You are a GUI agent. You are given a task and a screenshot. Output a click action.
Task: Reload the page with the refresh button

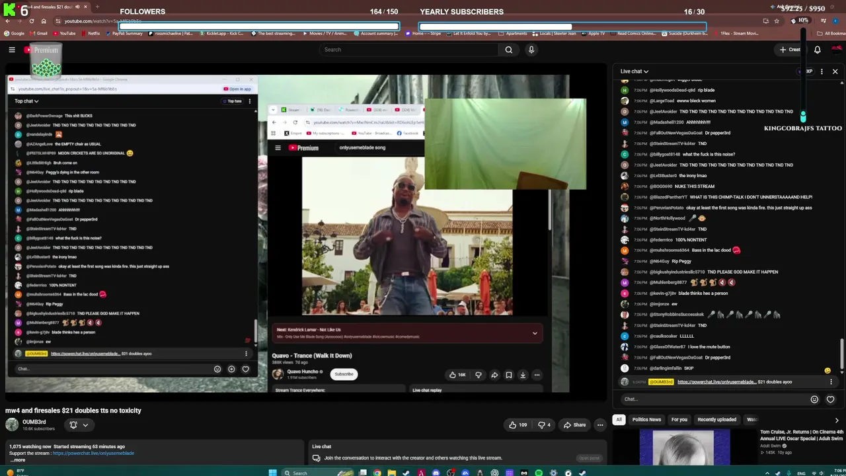pyautogui.click(x=31, y=21)
